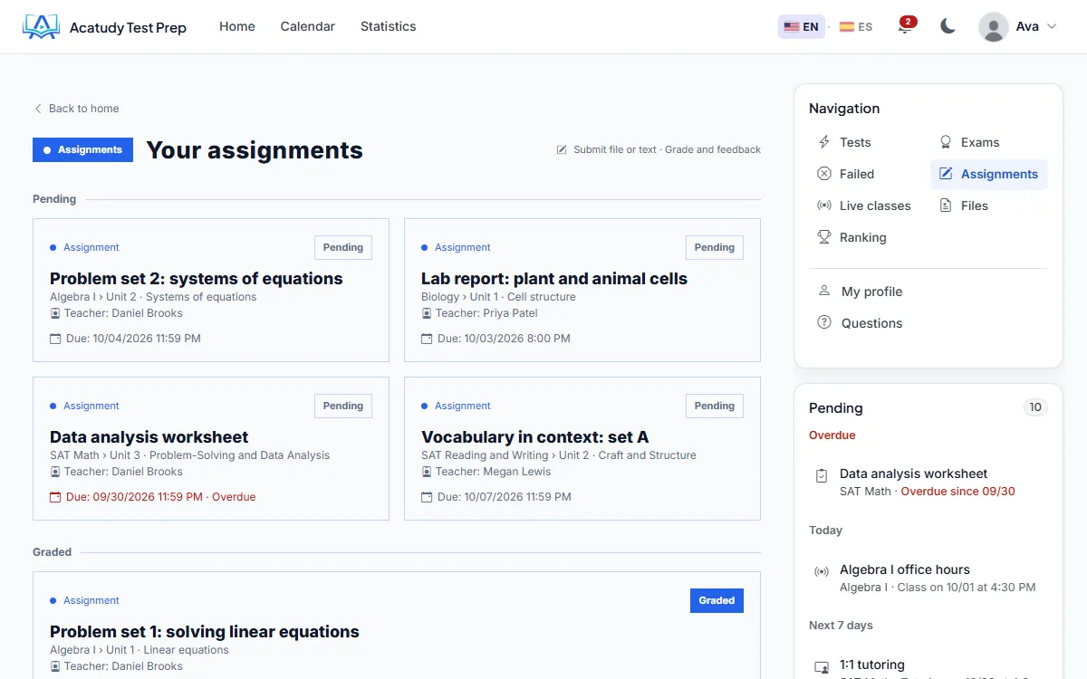Click the Pending badge on Problem set 2
Image resolution: width=1087 pixels, height=679 pixels.
click(343, 247)
